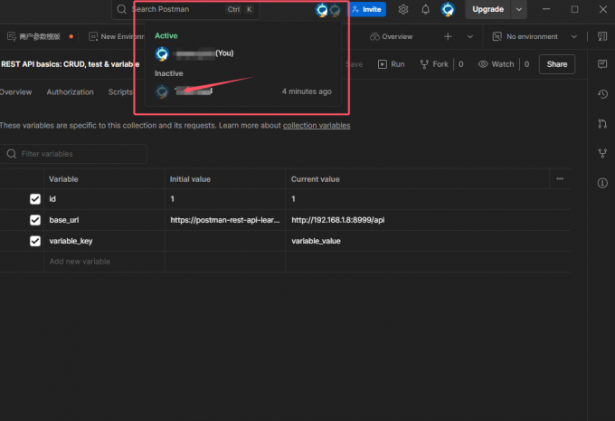The image size is (615, 421).
Task: Open the collection info icon
Action: (602, 183)
